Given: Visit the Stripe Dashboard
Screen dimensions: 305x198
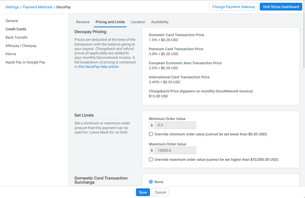Looking at the screenshot, I should 281,7.
